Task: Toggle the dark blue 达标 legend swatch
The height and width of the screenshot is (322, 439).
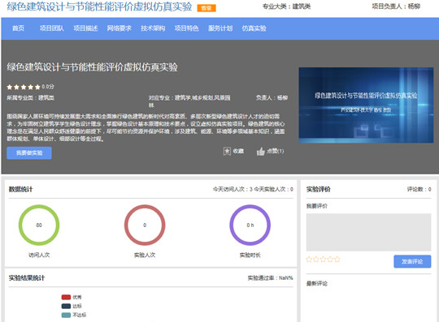Action: tap(66, 306)
